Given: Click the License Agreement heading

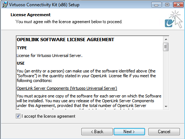Looking at the screenshot, I should [30, 15].
